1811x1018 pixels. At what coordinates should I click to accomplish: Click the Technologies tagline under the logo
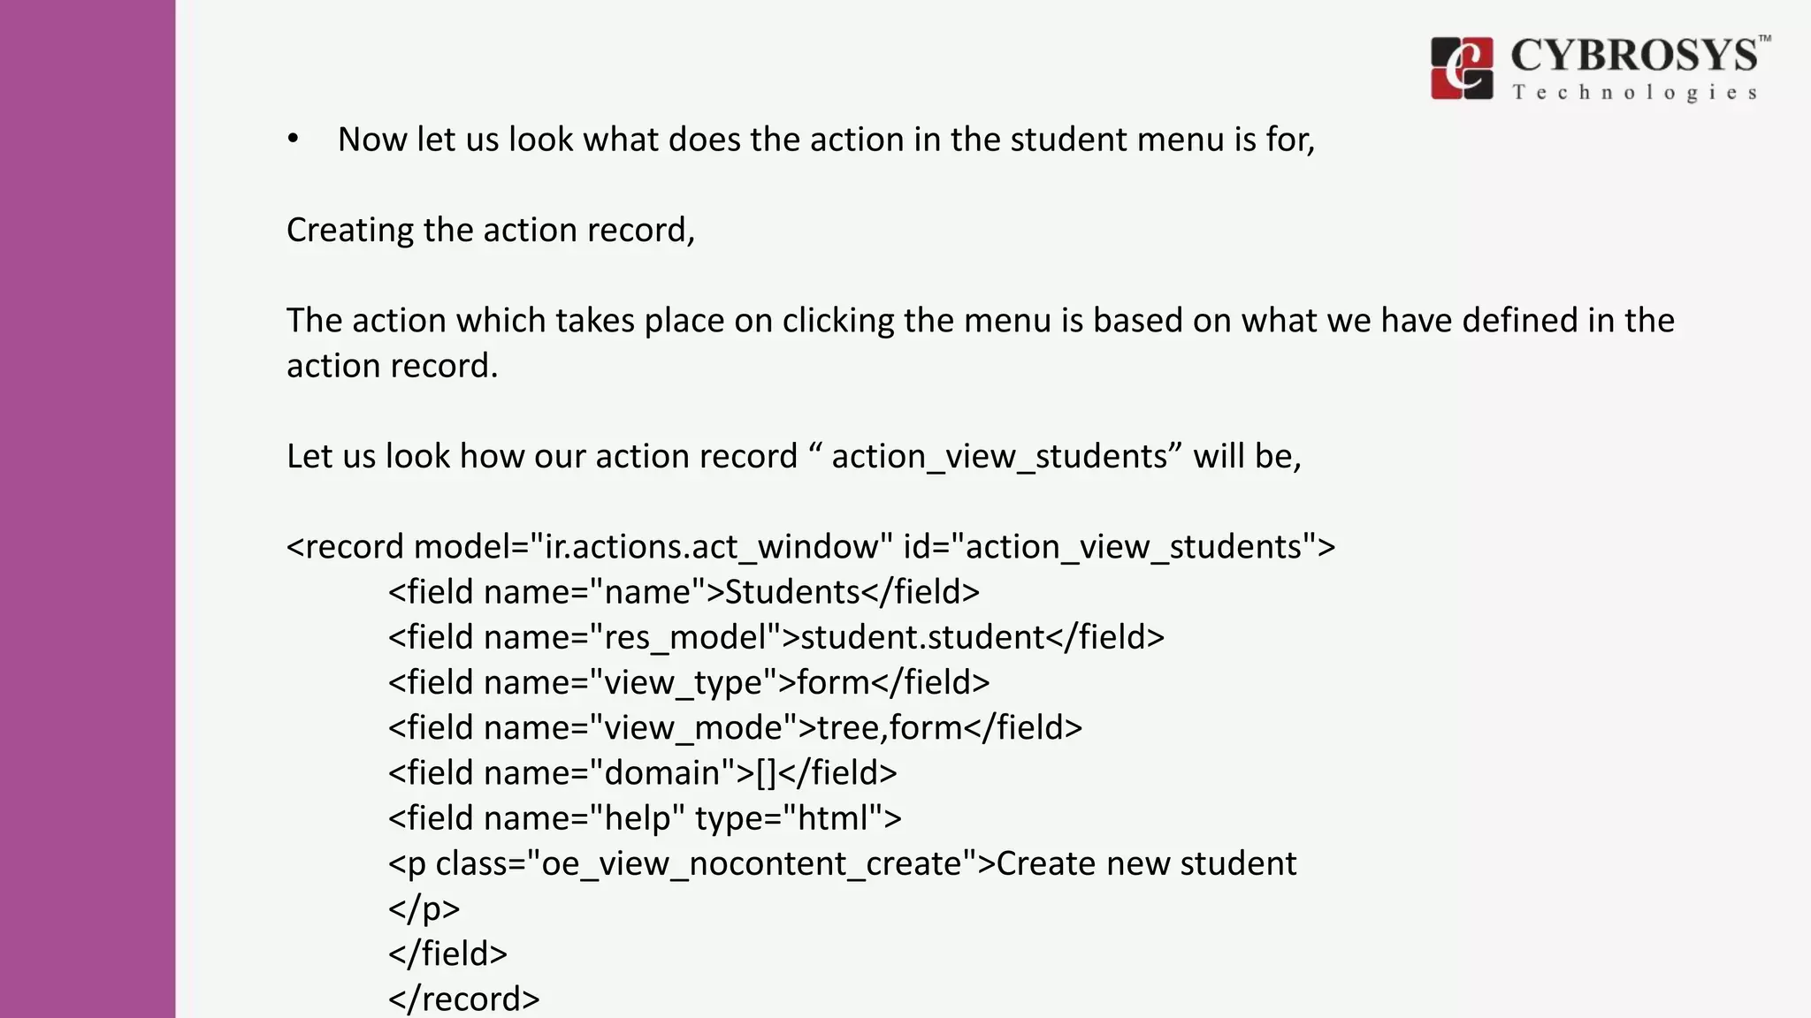click(1634, 93)
